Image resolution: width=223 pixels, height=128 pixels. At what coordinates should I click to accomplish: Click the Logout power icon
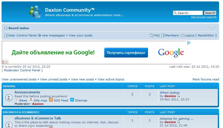click(182, 35)
